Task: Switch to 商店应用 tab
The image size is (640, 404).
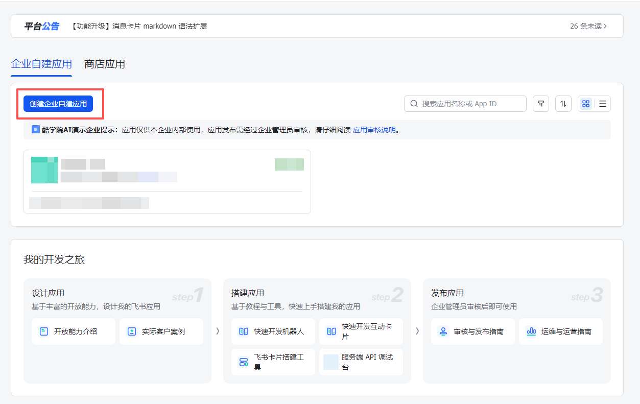Action: [105, 64]
